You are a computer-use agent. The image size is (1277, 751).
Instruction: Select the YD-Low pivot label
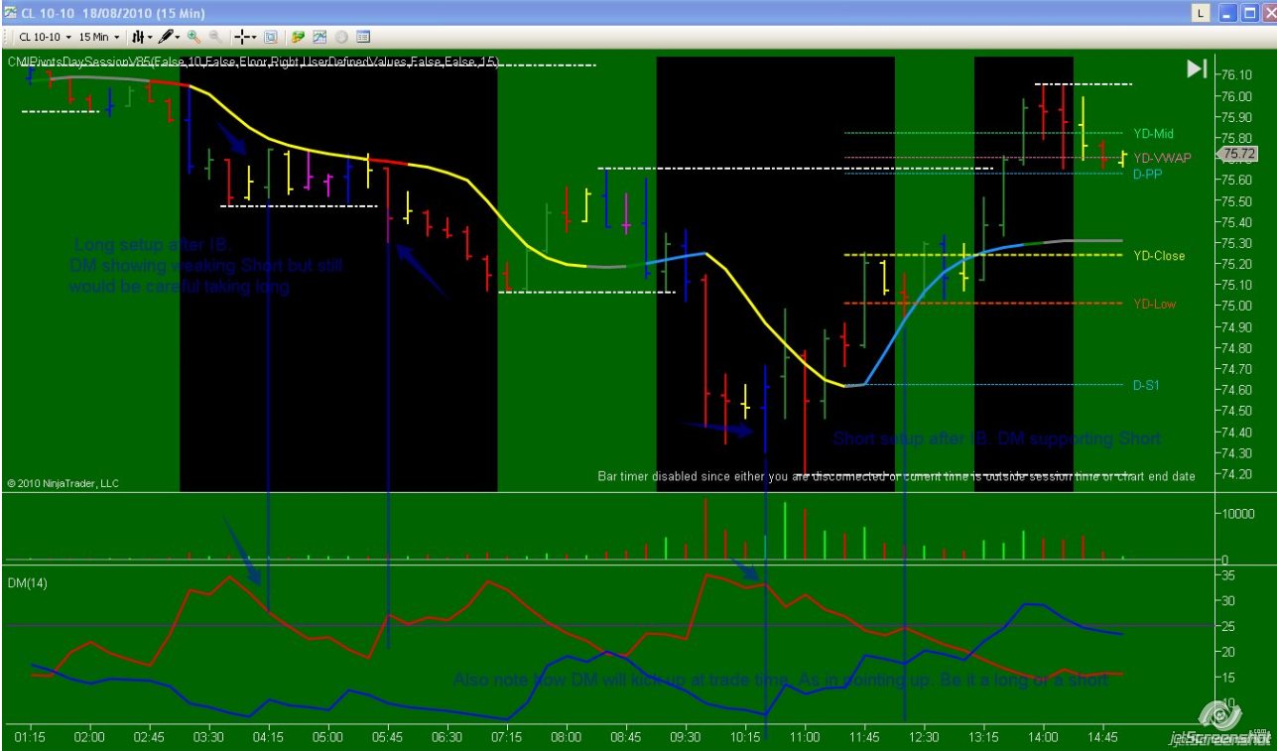coord(1154,305)
